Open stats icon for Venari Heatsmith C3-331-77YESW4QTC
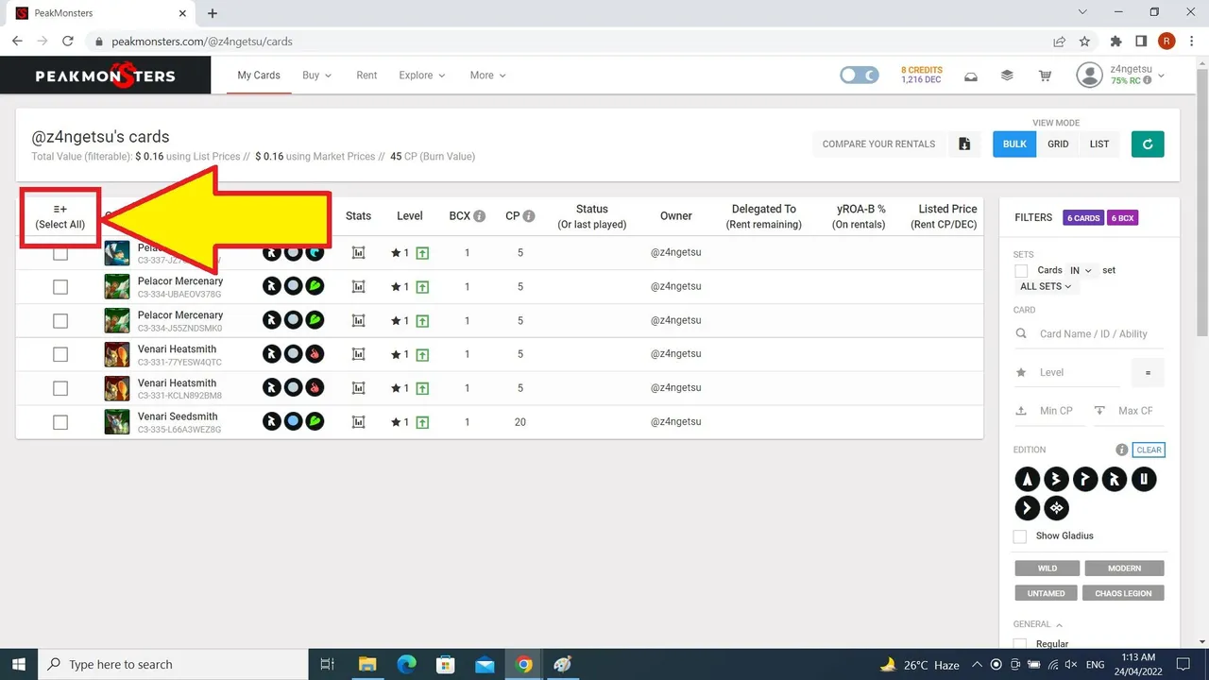 pyautogui.click(x=358, y=354)
